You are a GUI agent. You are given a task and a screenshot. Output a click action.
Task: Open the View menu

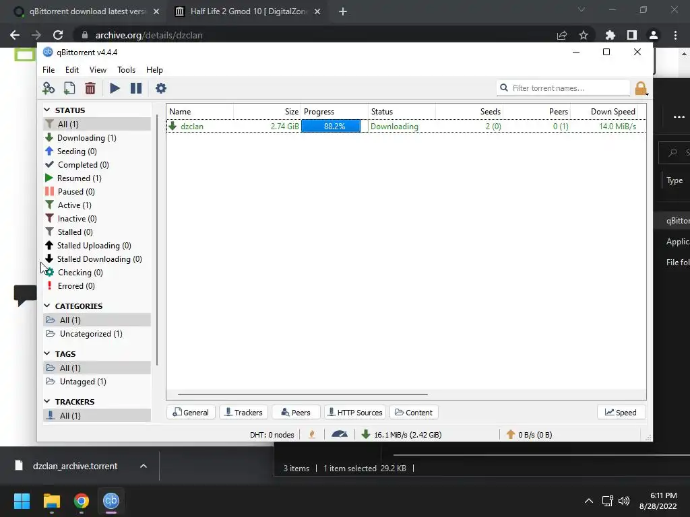point(98,70)
